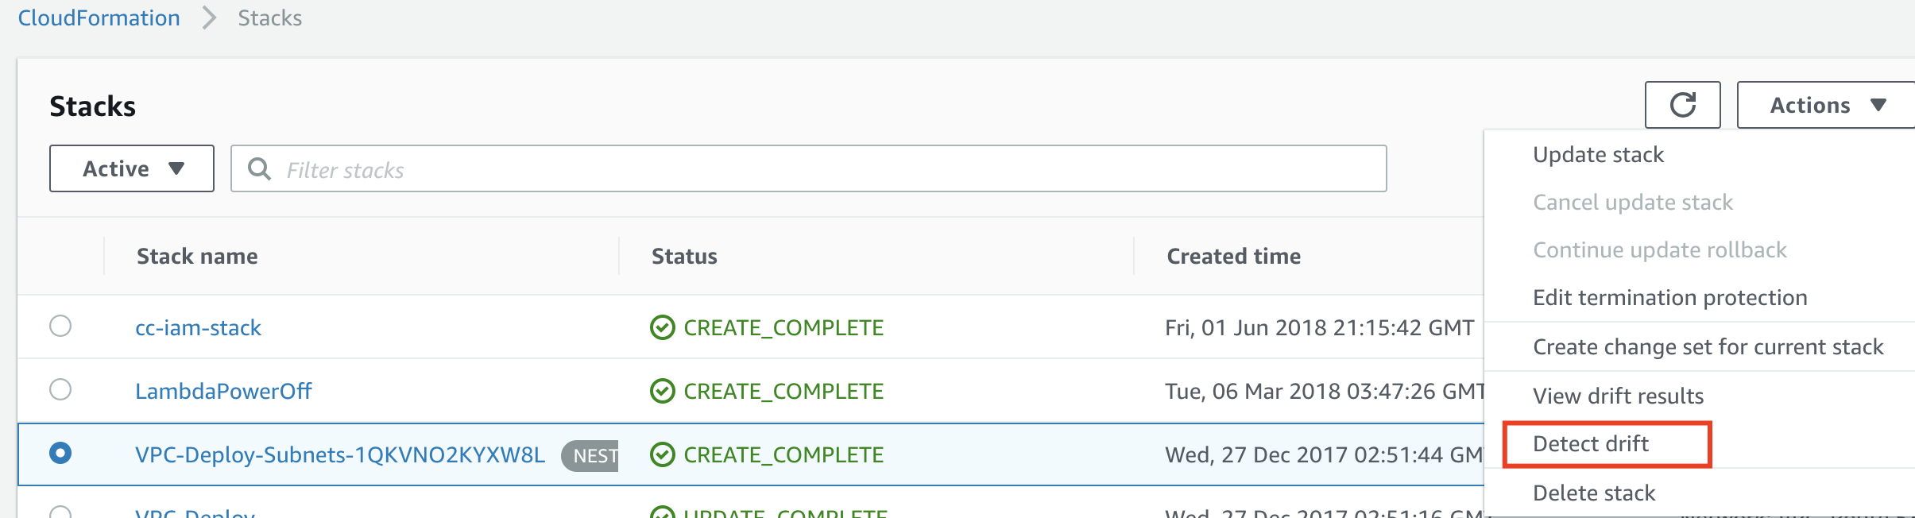Click Delete stack in Actions menu
The height and width of the screenshot is (518, 1915).
pyautogui.click(x=1594, y=493)
